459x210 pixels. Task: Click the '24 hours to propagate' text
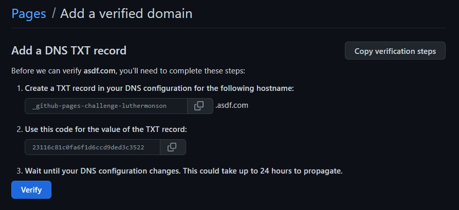[x=301, y=171]
